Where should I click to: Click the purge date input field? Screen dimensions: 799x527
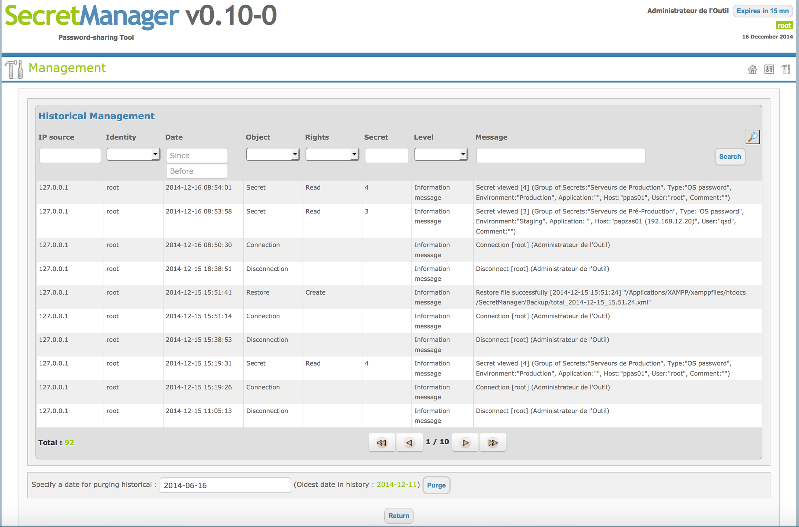[225, 485]
